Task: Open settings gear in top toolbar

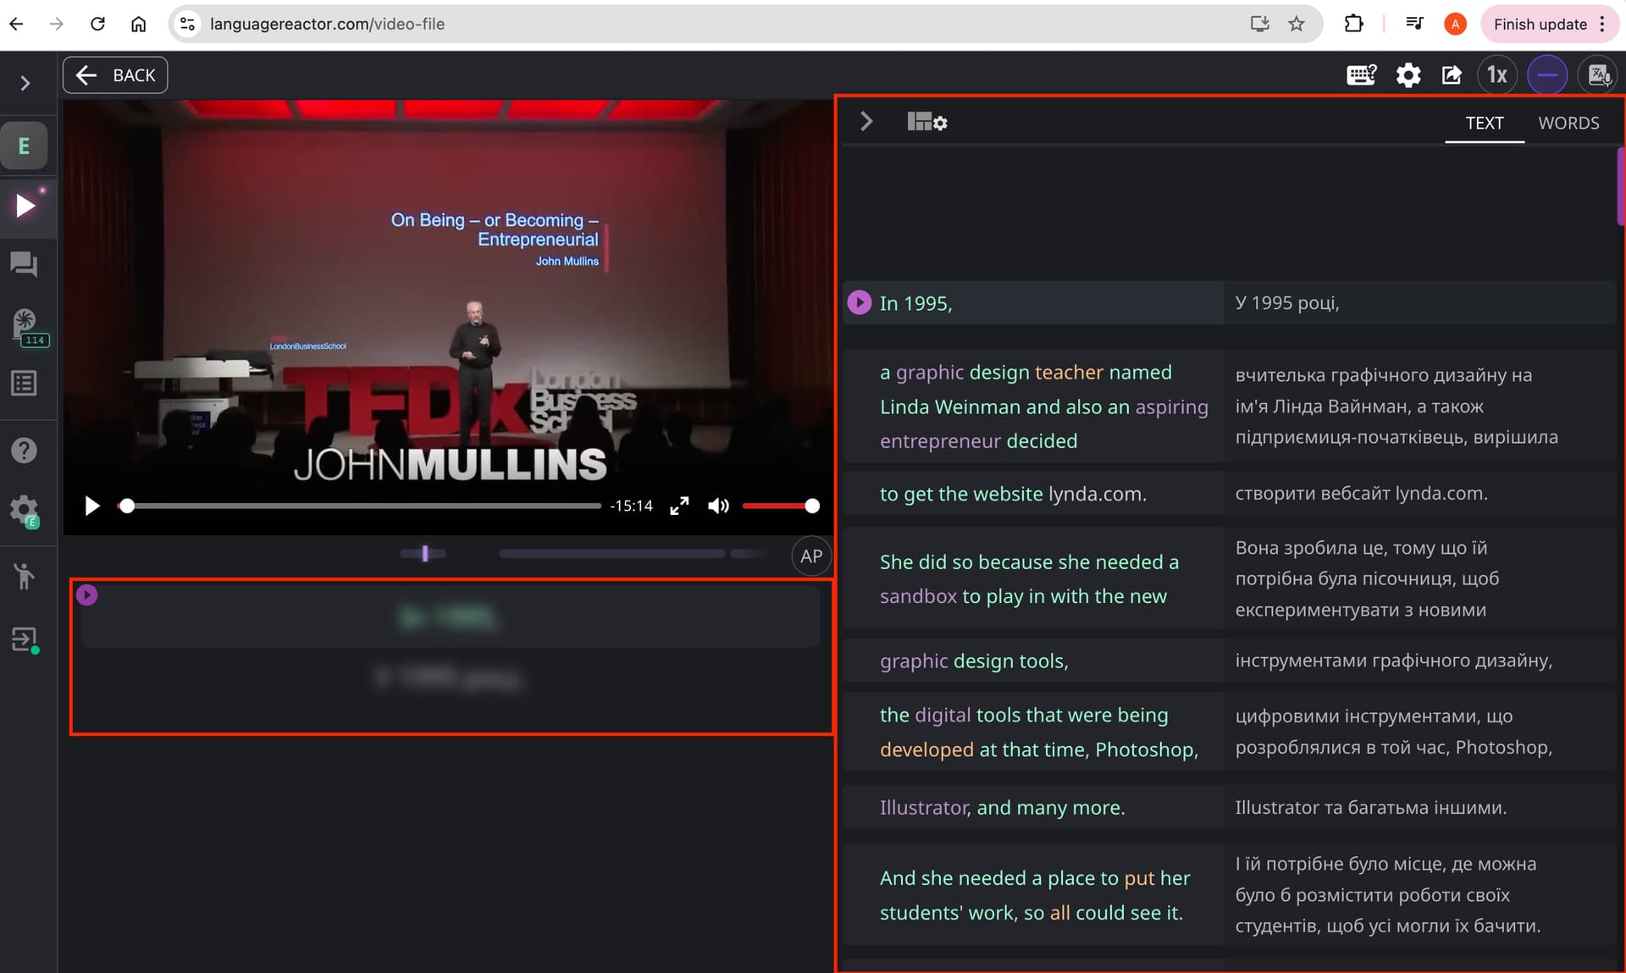Action: tap(1408, 75)
